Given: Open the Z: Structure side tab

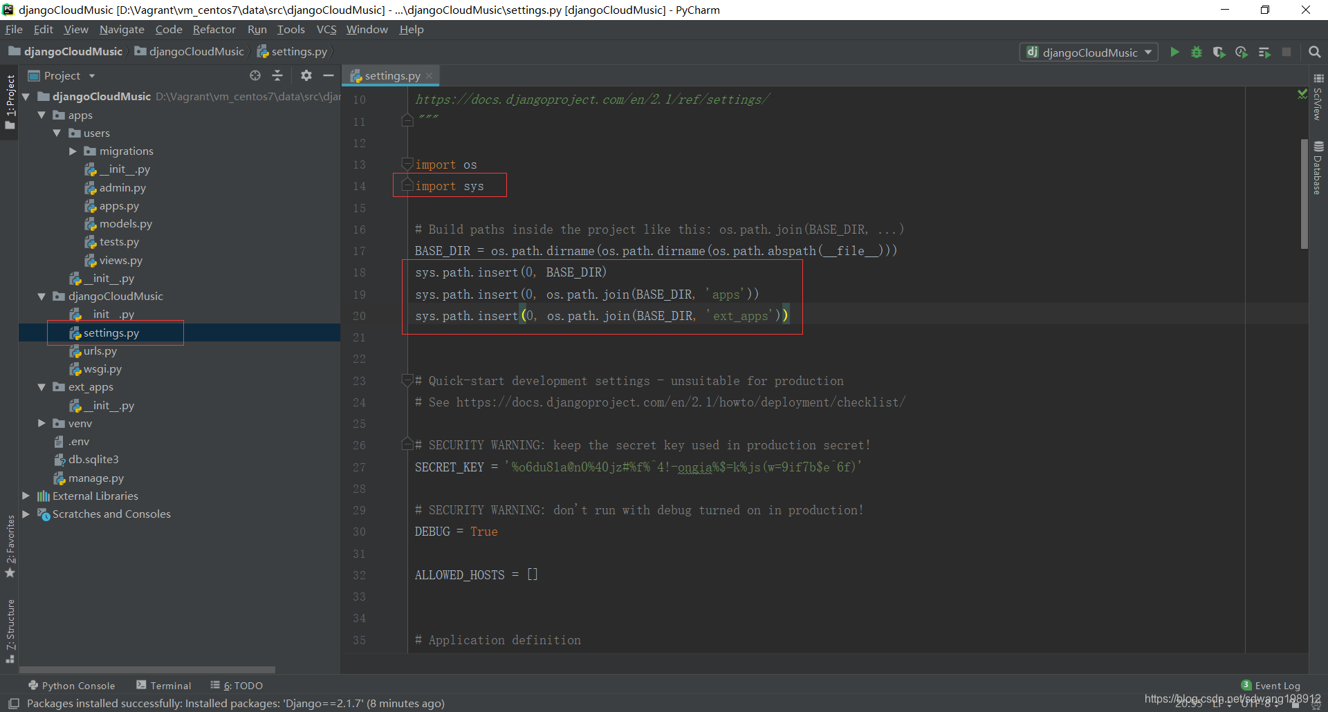Looking at the screenshot, I should pos(10,630).
